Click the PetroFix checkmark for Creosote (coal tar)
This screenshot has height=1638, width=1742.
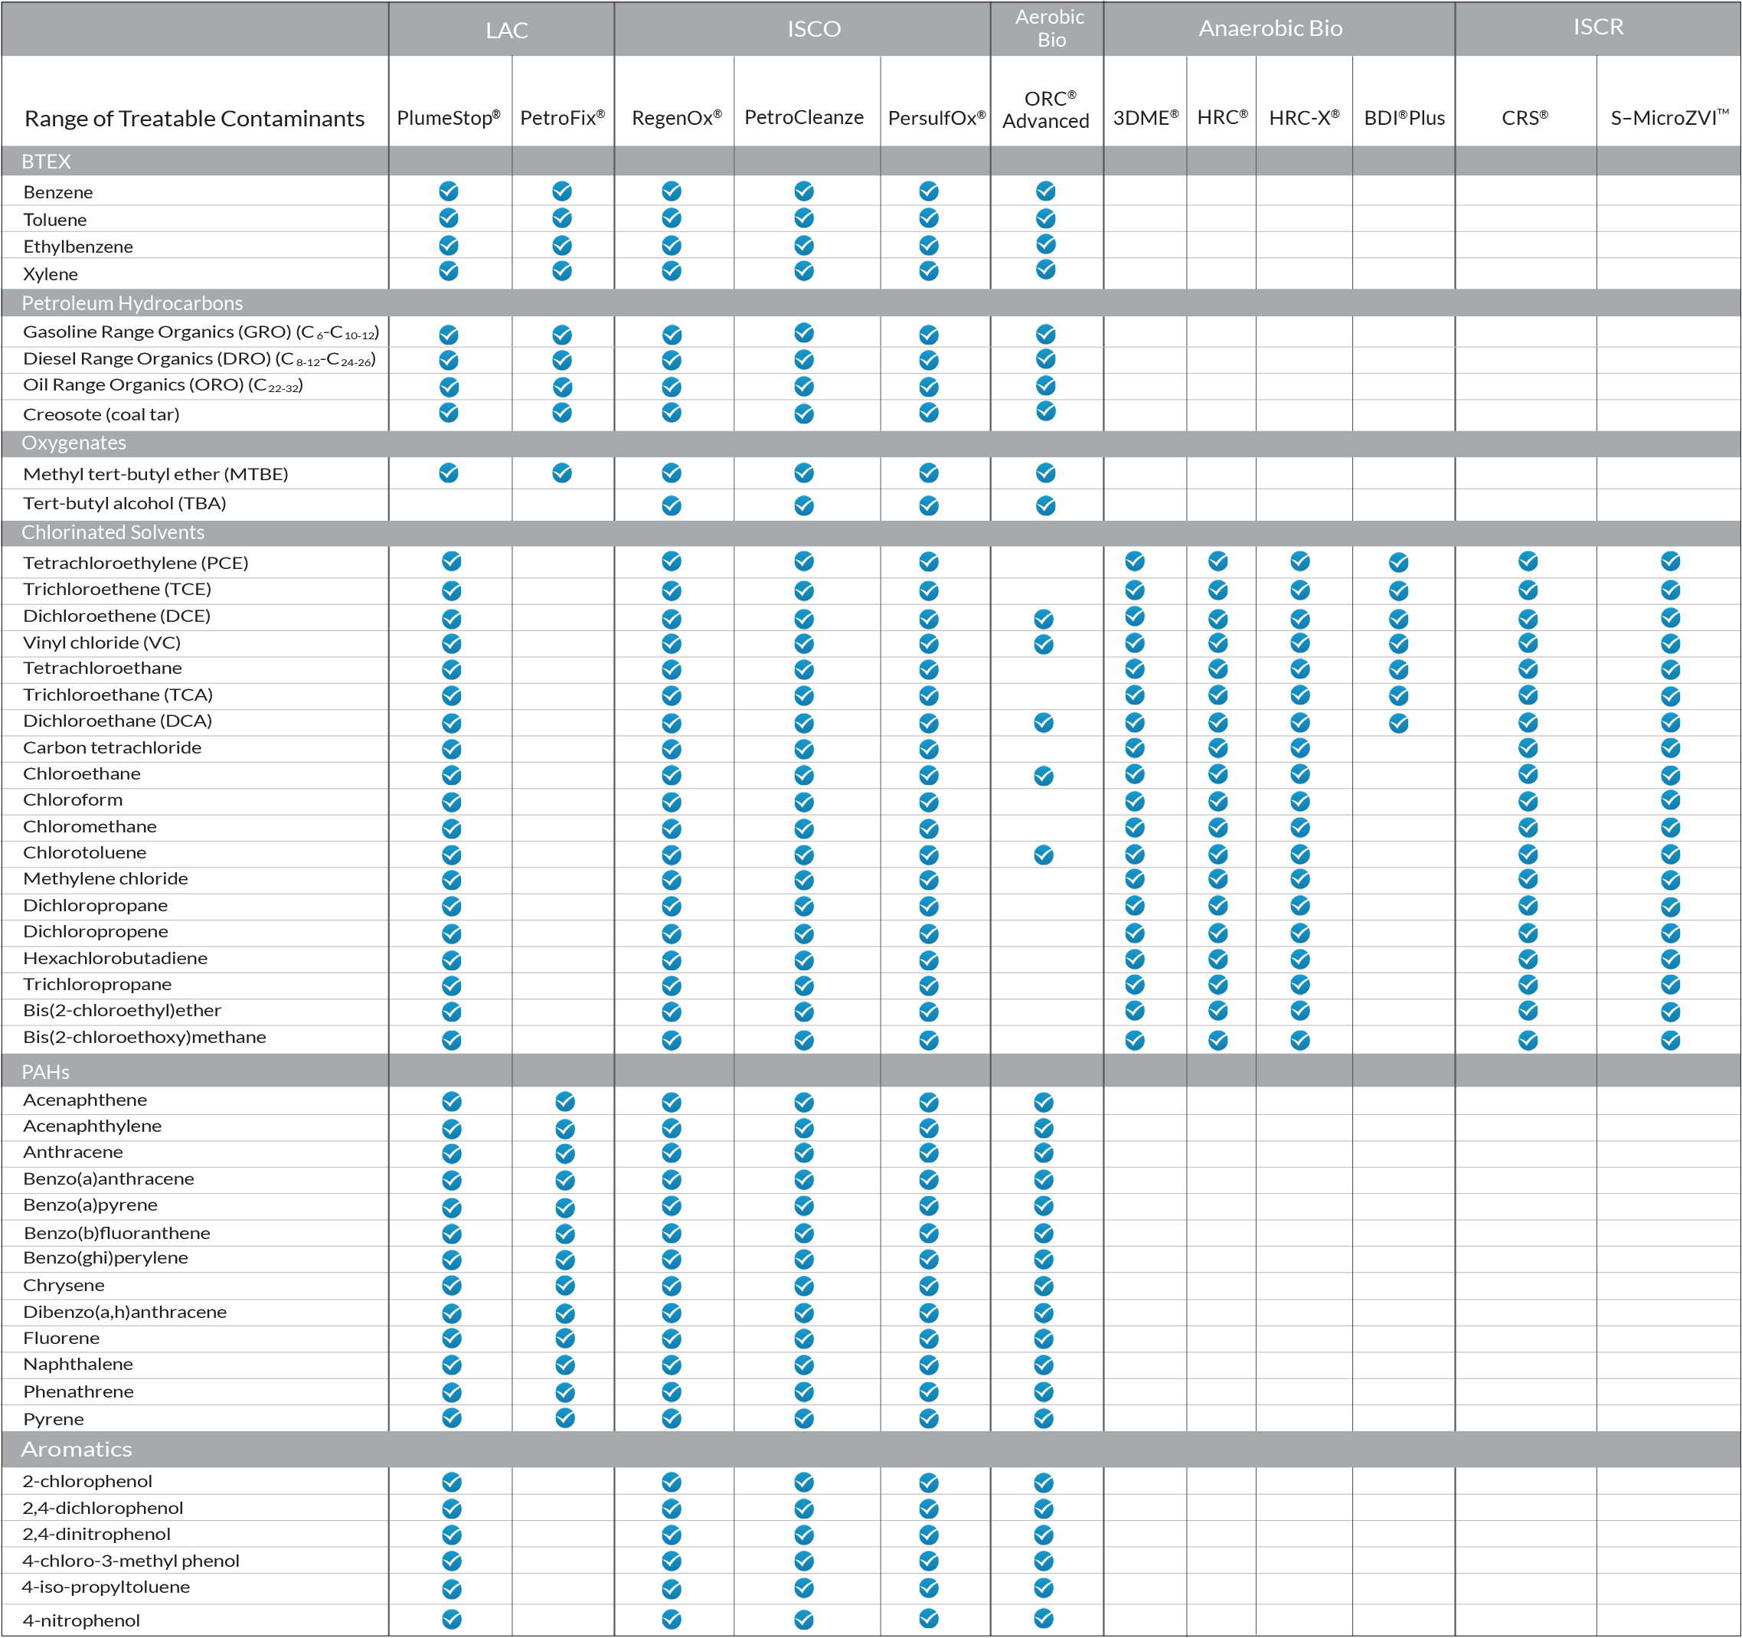pyautogui.click(x=562, y=413)
